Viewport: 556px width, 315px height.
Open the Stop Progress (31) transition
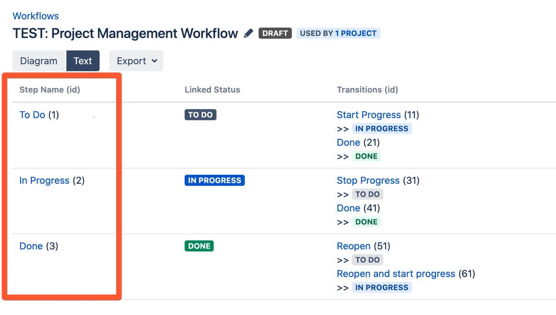click(368, 180)
